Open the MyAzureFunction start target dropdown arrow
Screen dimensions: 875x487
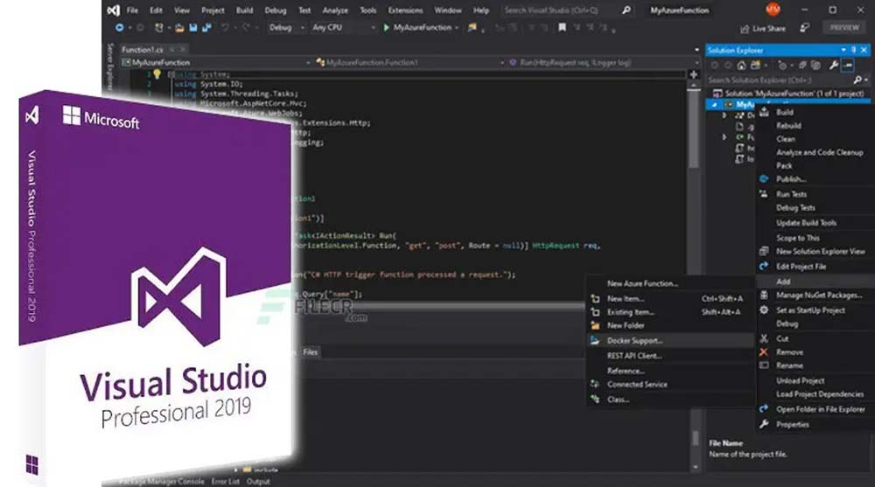457,28
